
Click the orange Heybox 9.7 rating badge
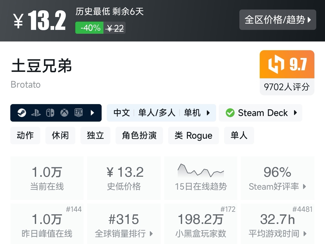[287, 64]
